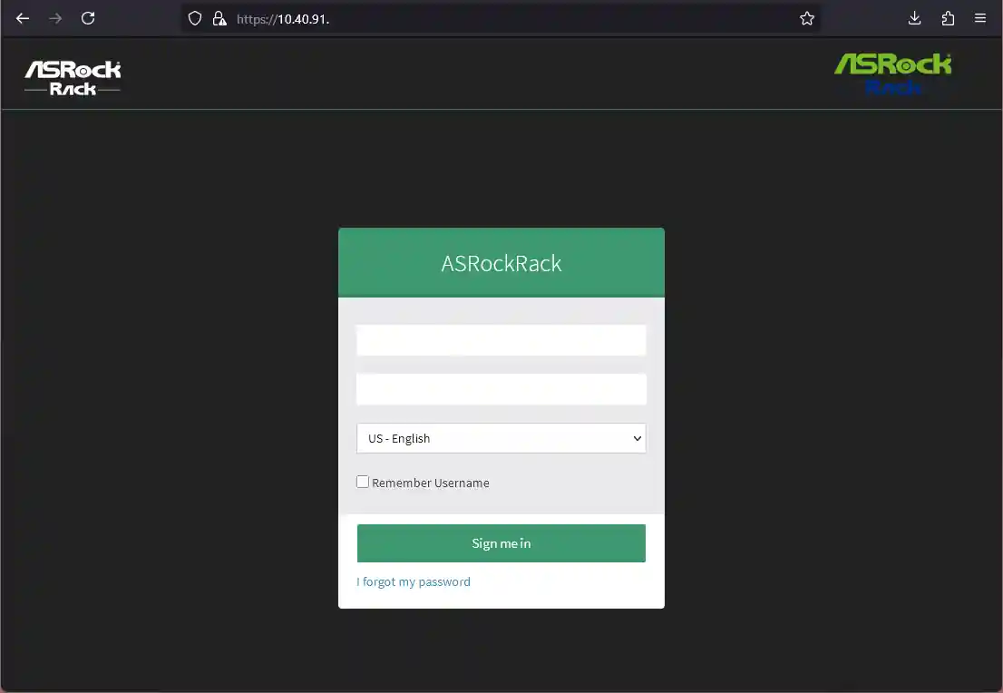
Task: Click the password input field
Action: click(x=501, y=389)
